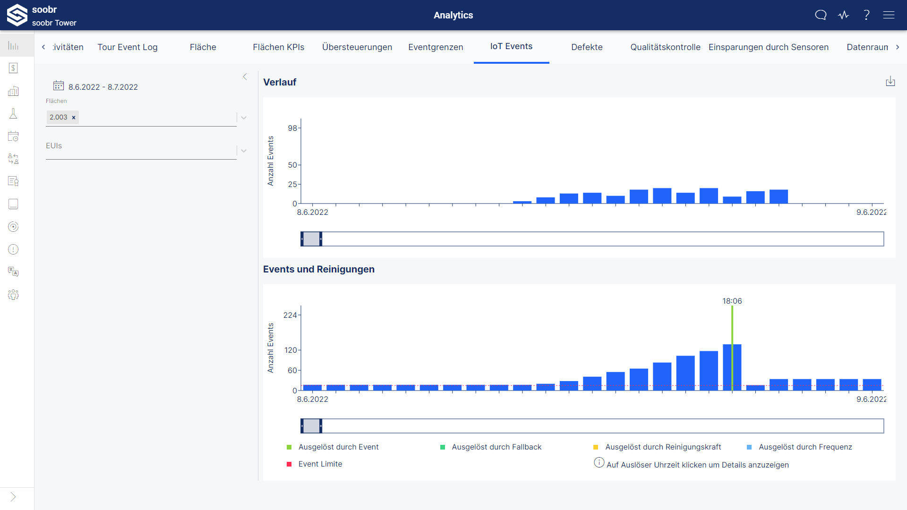Viewport: 907px width, 510px height.
Task: Download the Verlauf chart data
Action: [x=890, y=81]
